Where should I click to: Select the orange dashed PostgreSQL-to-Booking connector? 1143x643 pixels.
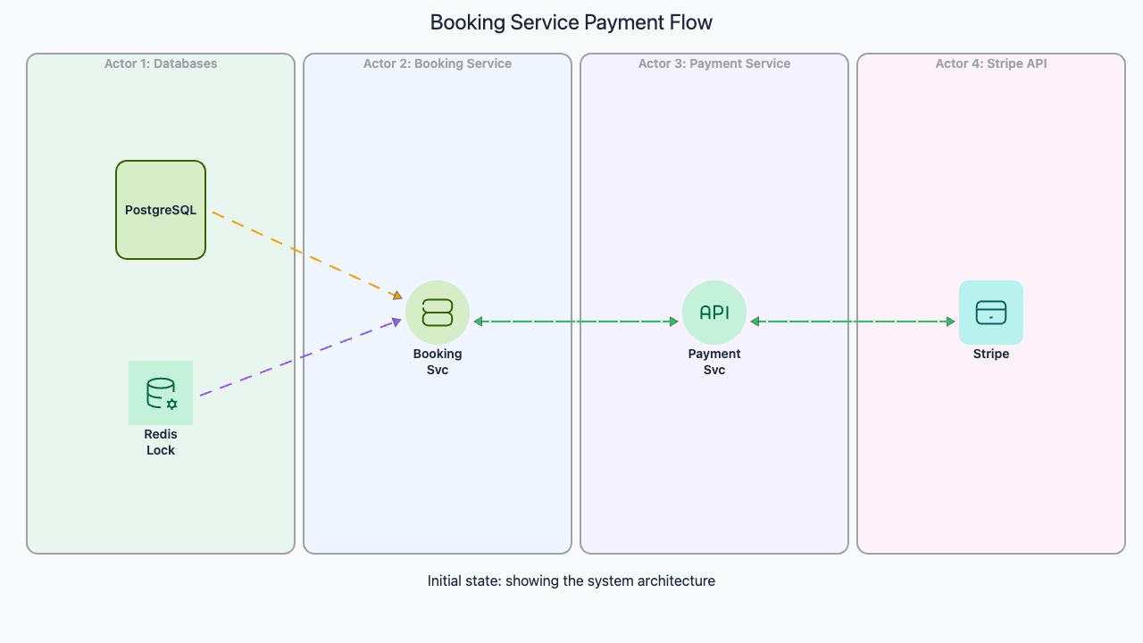pos(308,255)
